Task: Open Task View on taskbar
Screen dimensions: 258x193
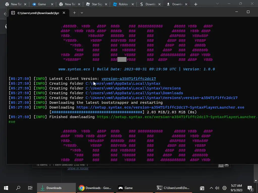Action: (x=30, y=188)
